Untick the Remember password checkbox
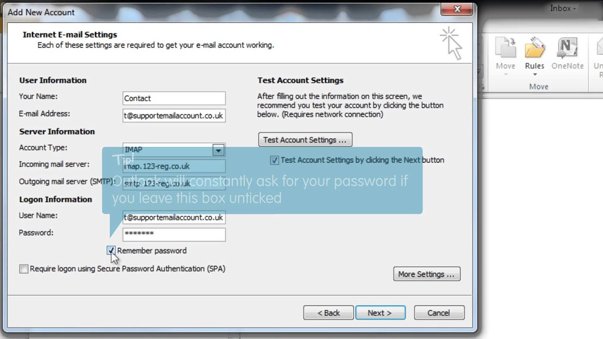The width and height of the screenshot is (603, 339). pyautogui.click(x=111, y=250)
